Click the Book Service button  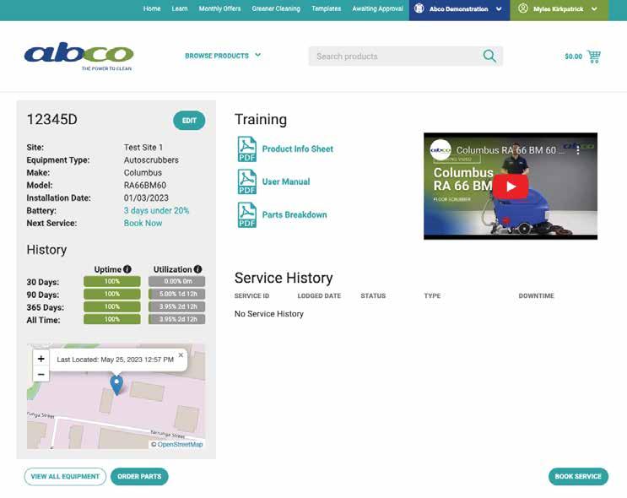[x=578, y=476]
